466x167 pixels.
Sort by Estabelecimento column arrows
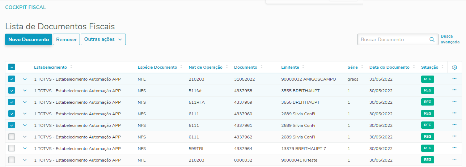(71, 67)
